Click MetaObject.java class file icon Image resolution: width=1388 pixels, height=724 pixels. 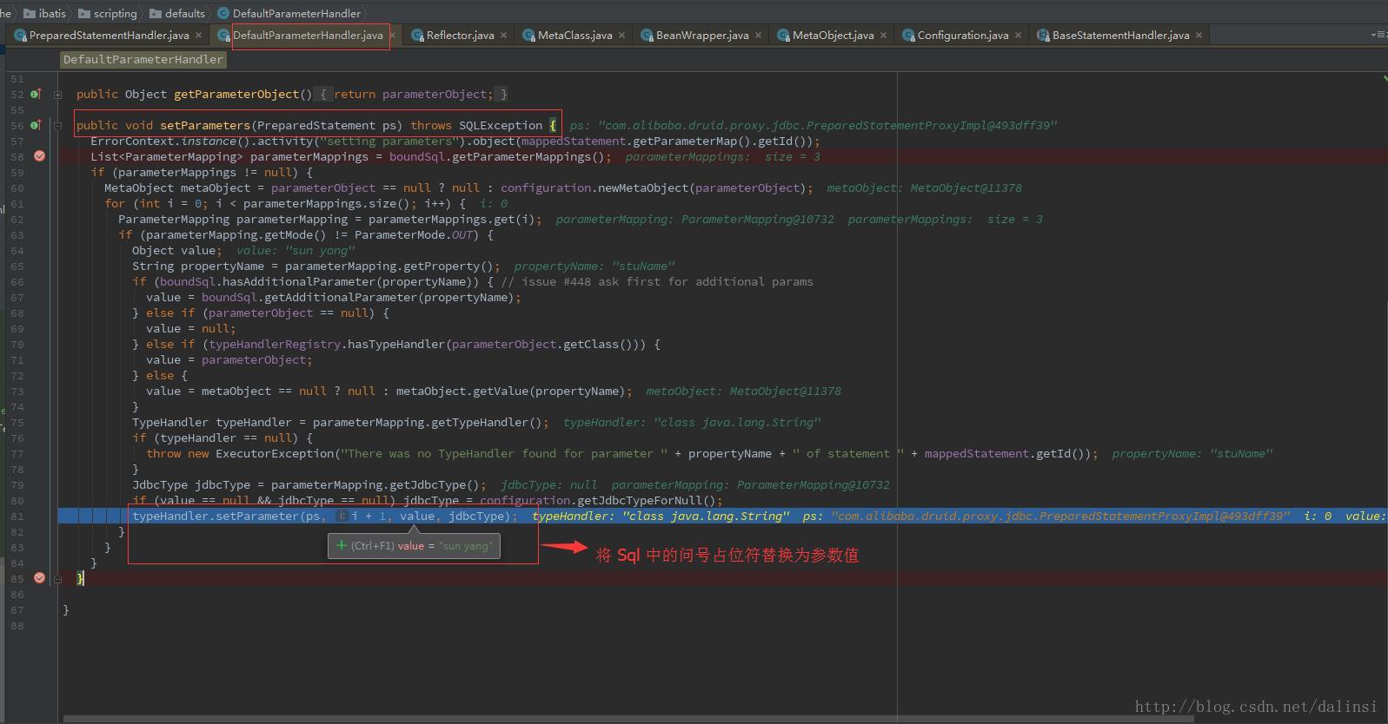click(784, 36)
